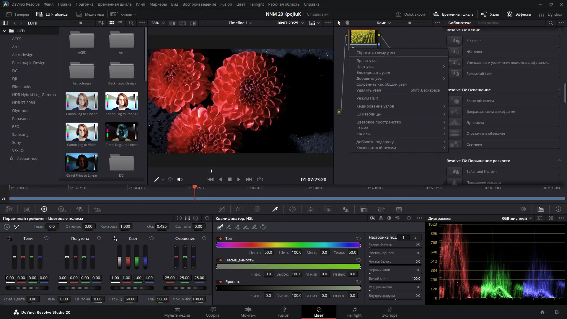
Task: Open the RGB-дисплей scope type dropdown
Action: coord(516,218)
